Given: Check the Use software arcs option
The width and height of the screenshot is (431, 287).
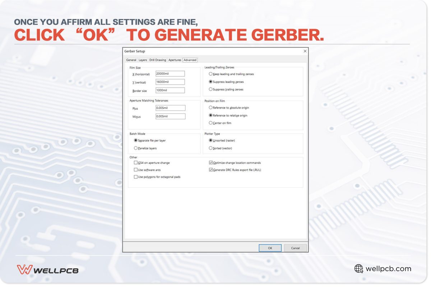Looking at the screenshot, I should coord(136,170).
